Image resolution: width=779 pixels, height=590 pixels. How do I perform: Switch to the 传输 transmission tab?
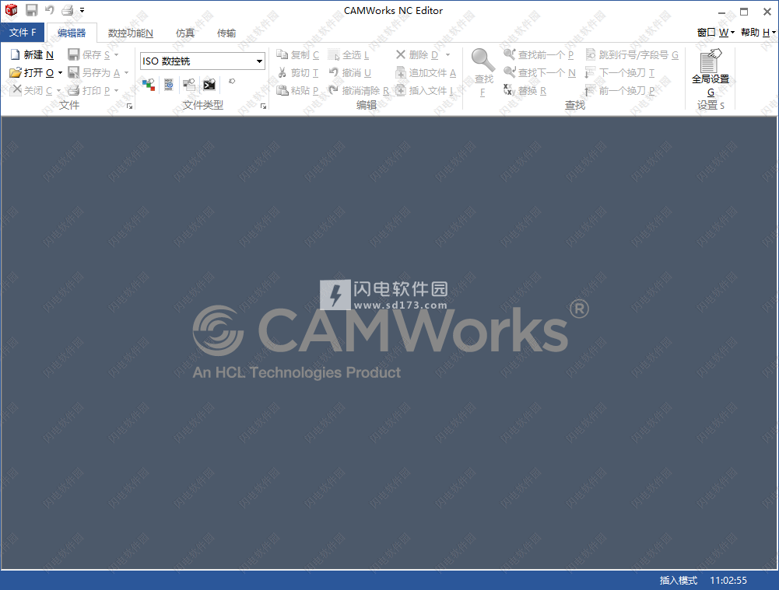(x=226, y=33)
